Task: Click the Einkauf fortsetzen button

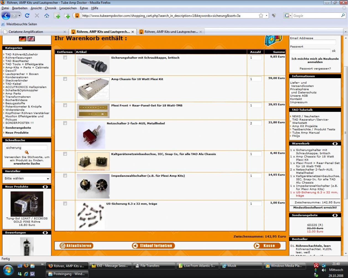Action: [153, 246]
